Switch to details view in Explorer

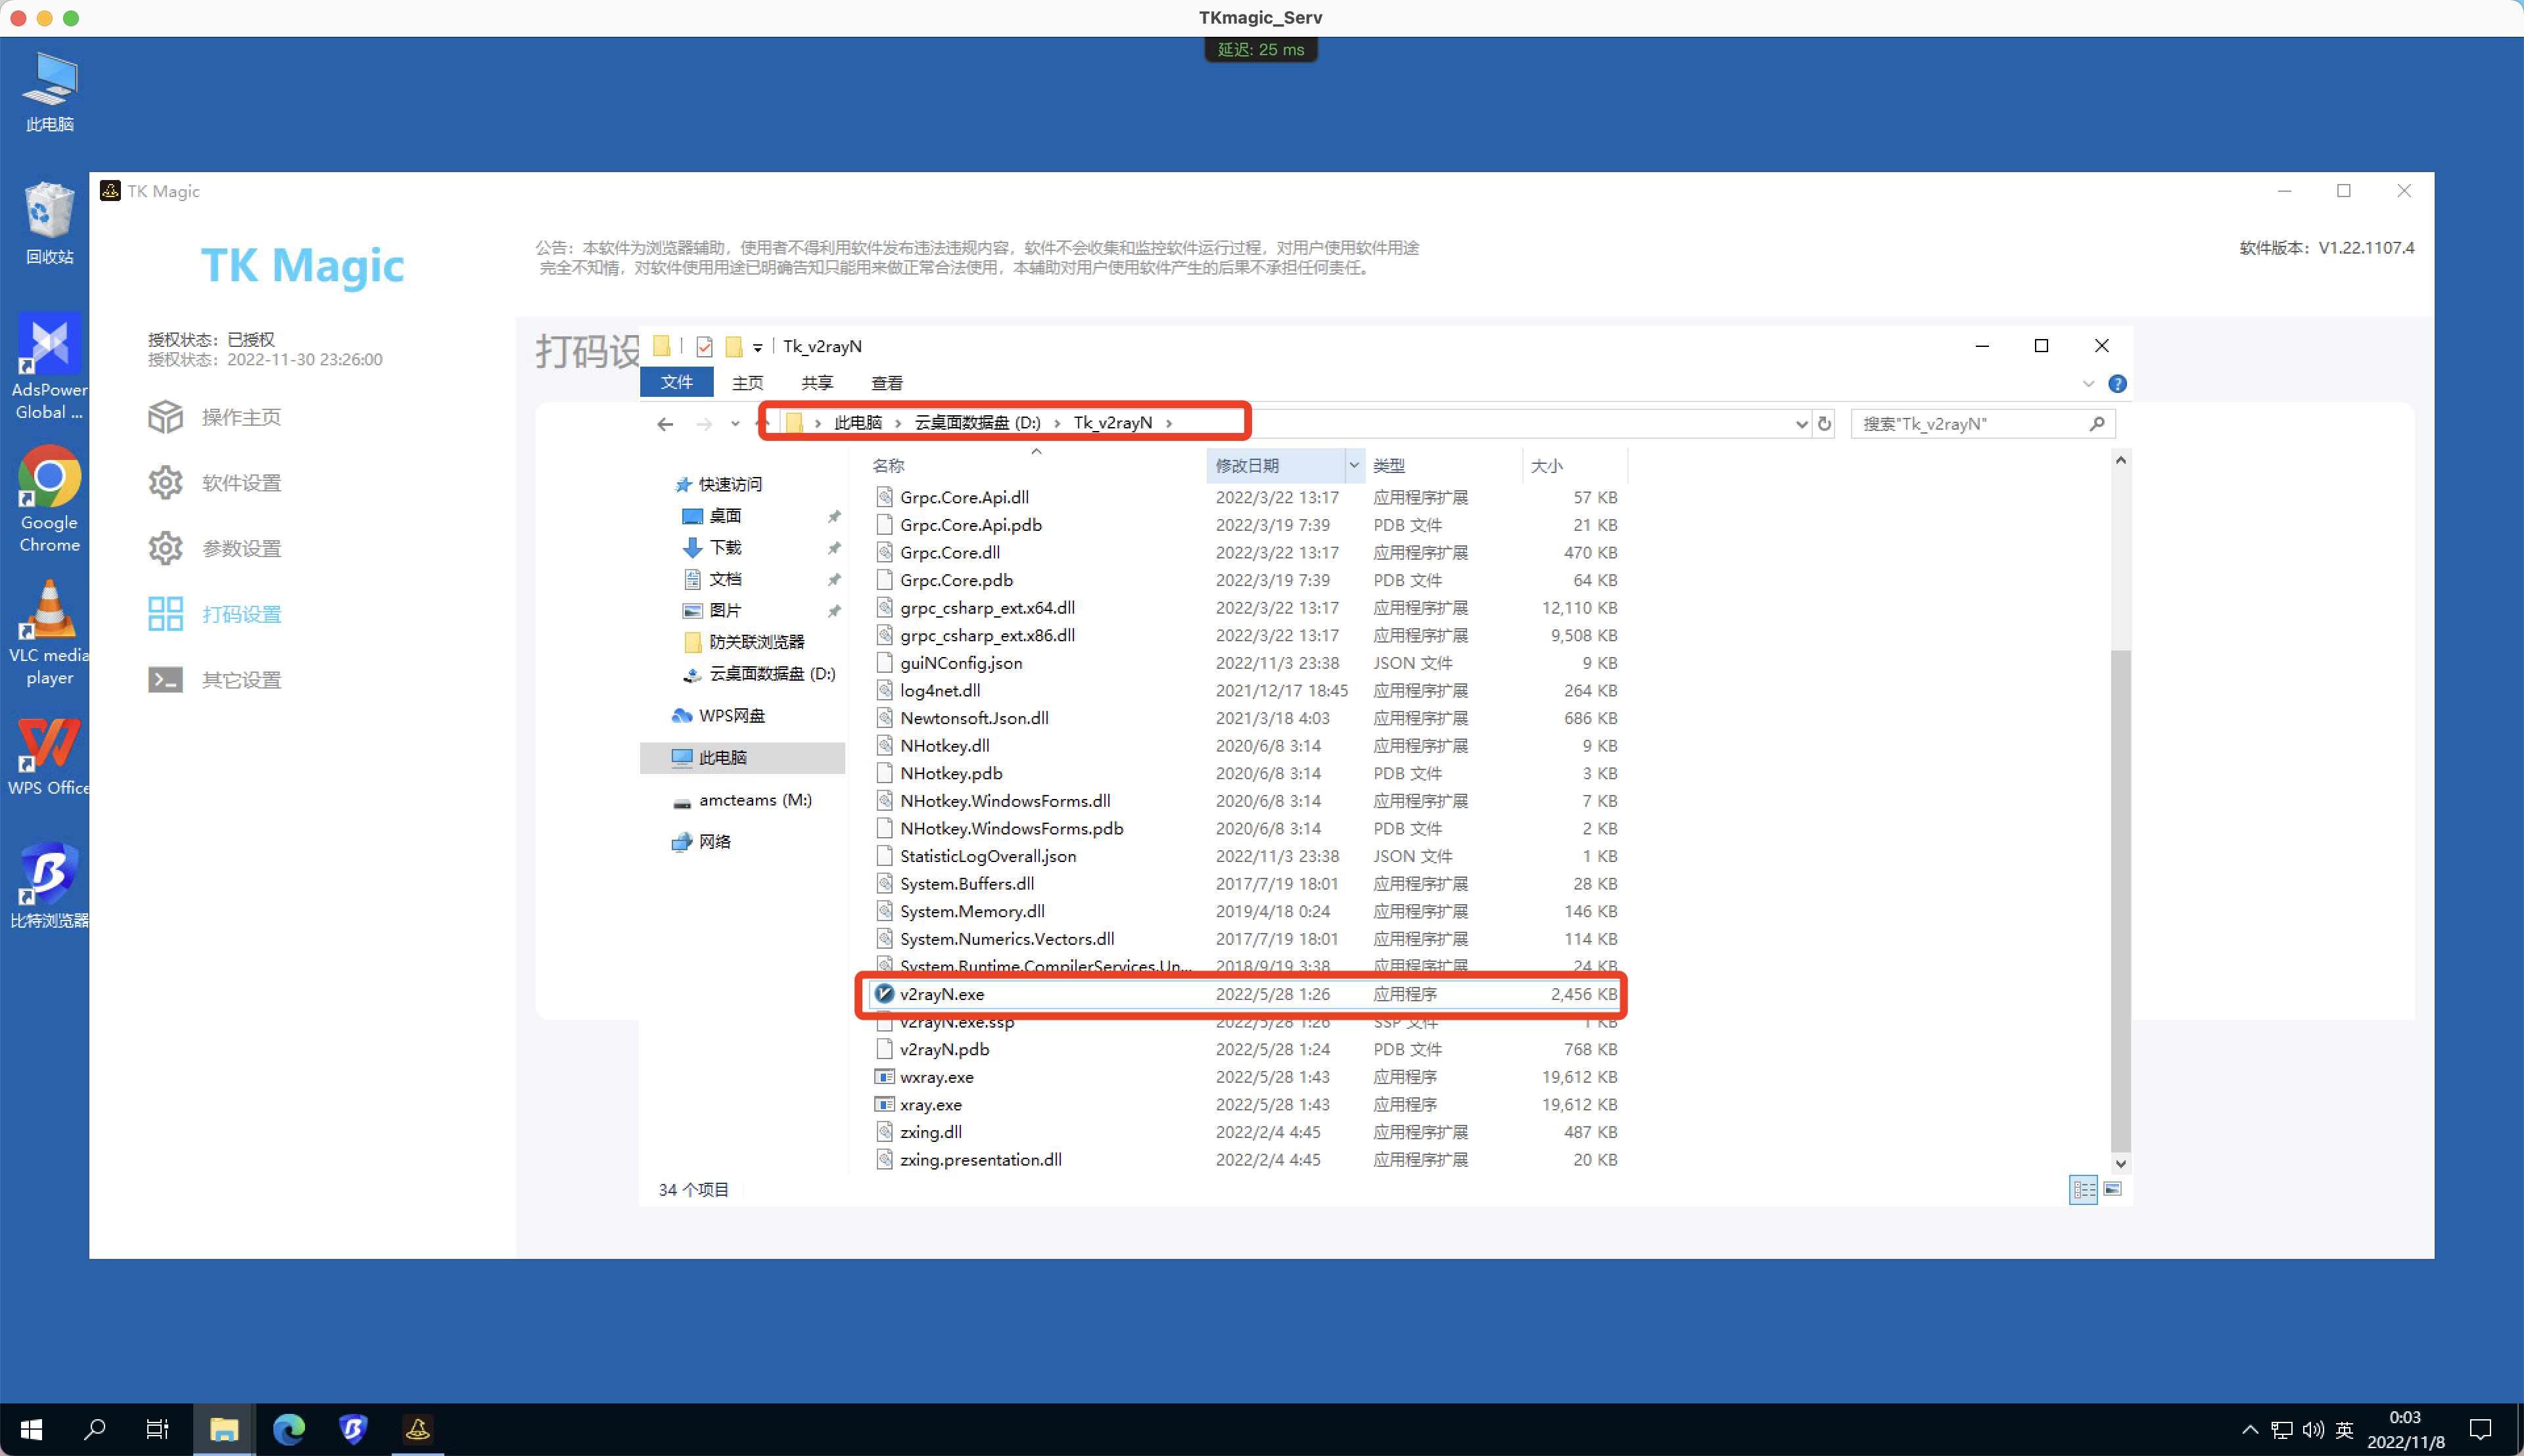pyautogui.click(x=2084, y=1189)
